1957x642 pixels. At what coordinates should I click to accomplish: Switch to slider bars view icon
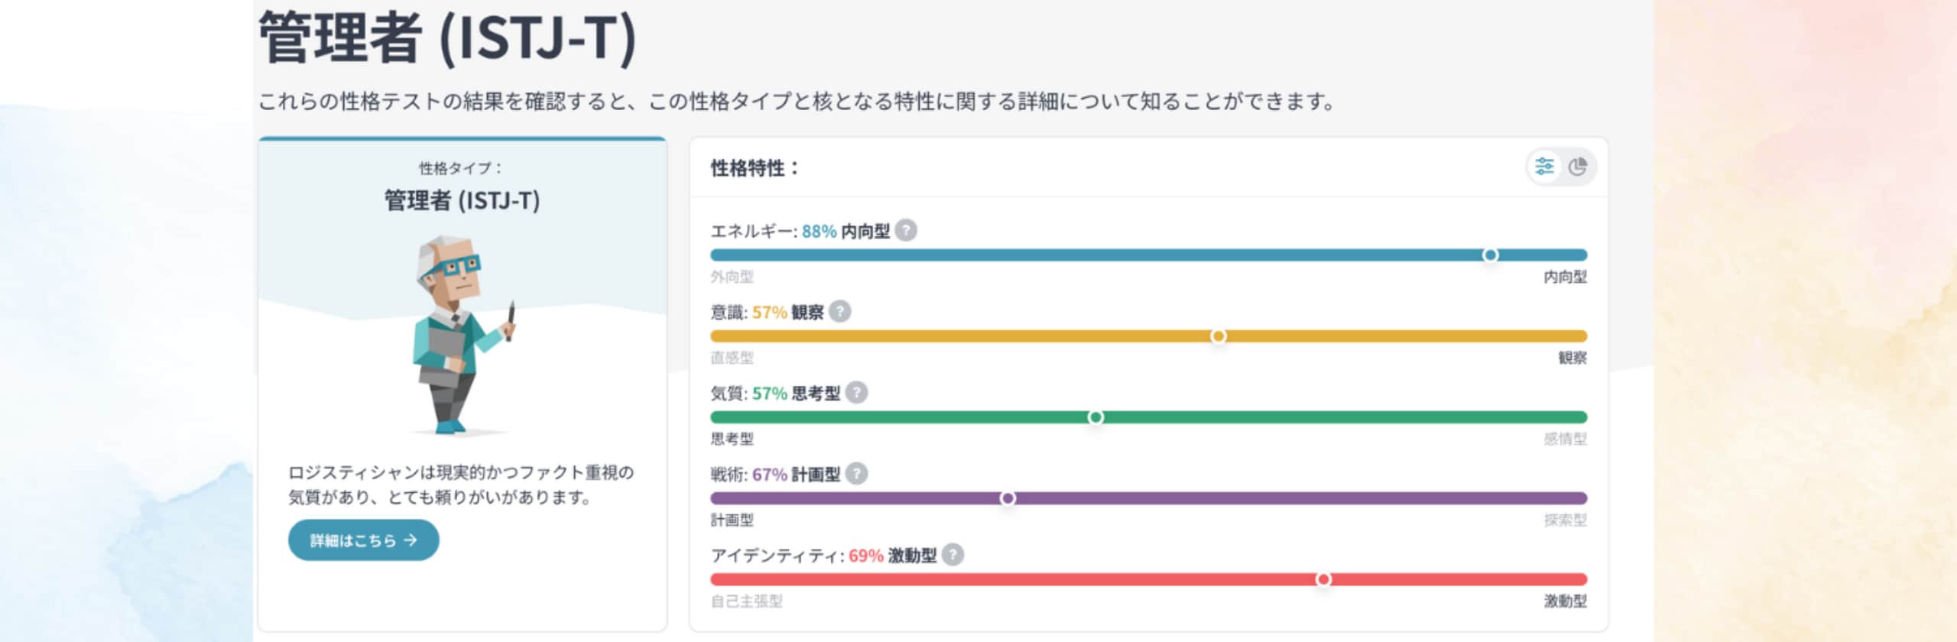coord(1544,167)
